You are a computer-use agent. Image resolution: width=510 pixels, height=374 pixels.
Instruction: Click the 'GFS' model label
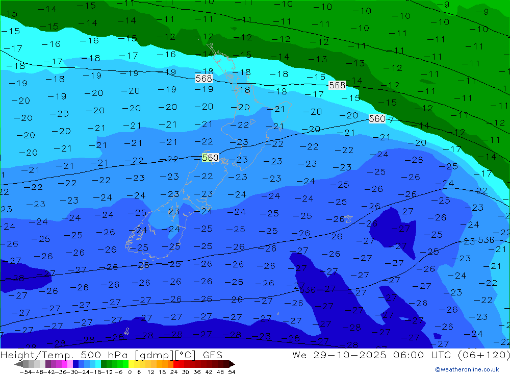tap(213, 355)
